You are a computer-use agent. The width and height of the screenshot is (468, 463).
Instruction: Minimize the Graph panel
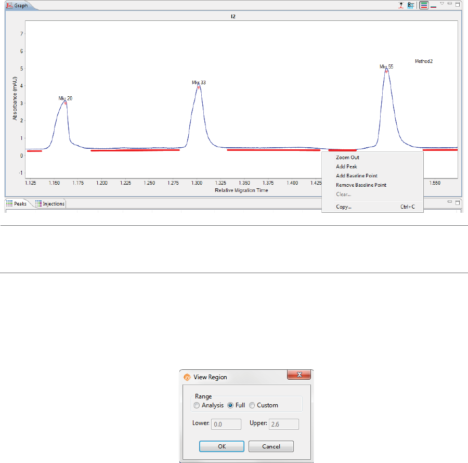coord(449,3)
